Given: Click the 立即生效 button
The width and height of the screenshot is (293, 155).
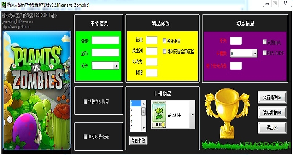Looking at the screenshot, I should 138,141.
